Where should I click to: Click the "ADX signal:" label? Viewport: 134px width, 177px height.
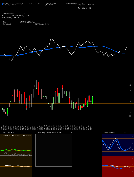7,24
